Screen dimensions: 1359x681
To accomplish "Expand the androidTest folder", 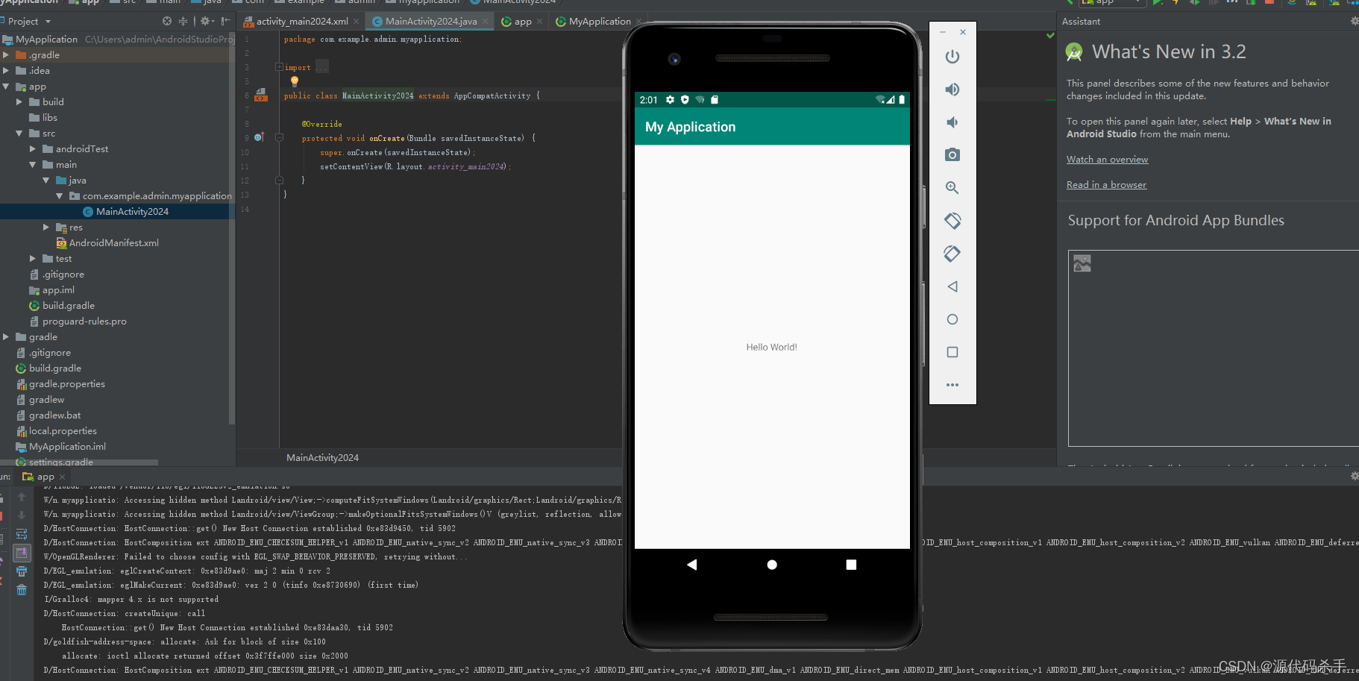I will [33, 149].
